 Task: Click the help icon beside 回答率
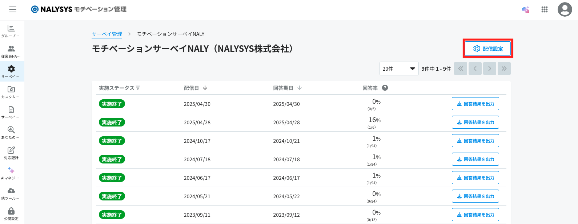tap(385, 88)
